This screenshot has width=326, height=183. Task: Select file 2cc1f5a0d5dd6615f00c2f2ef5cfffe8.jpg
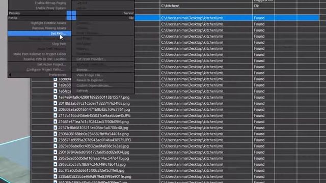pos(91,170)
